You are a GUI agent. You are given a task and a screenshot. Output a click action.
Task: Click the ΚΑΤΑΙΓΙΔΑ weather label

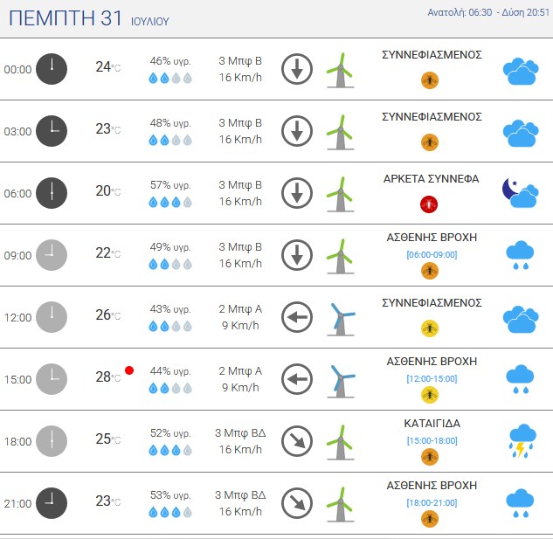[x=432, y=424]
